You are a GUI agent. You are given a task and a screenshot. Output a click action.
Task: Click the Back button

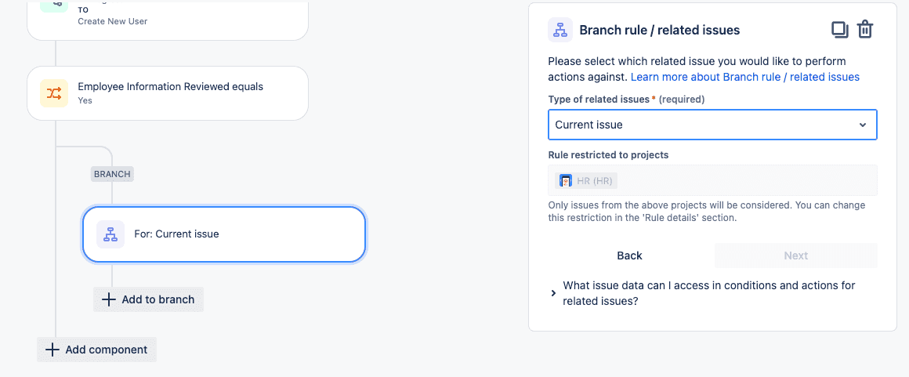(x=629, y=256)
